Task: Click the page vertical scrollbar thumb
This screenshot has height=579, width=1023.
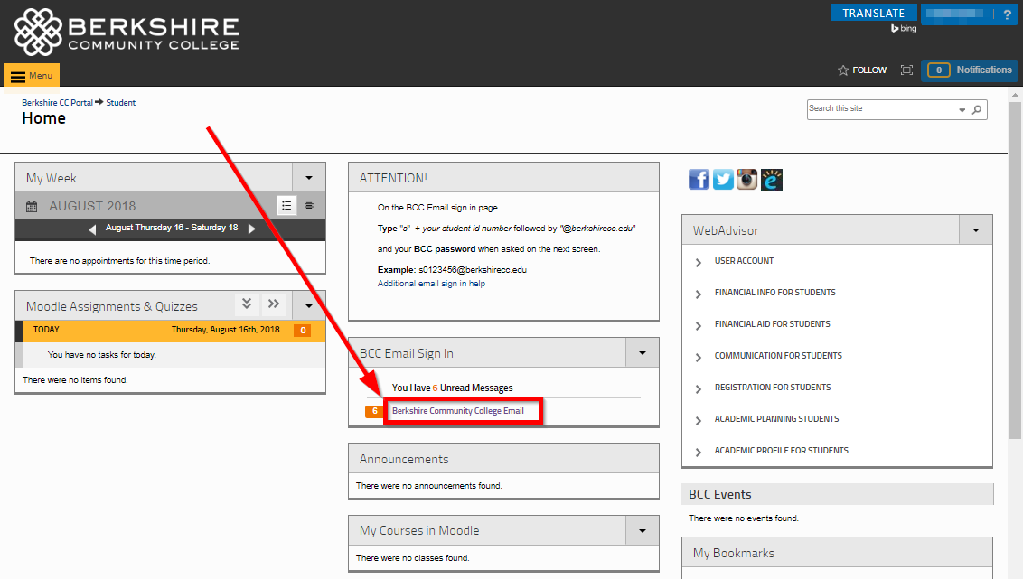Action: pos(1015,269)
